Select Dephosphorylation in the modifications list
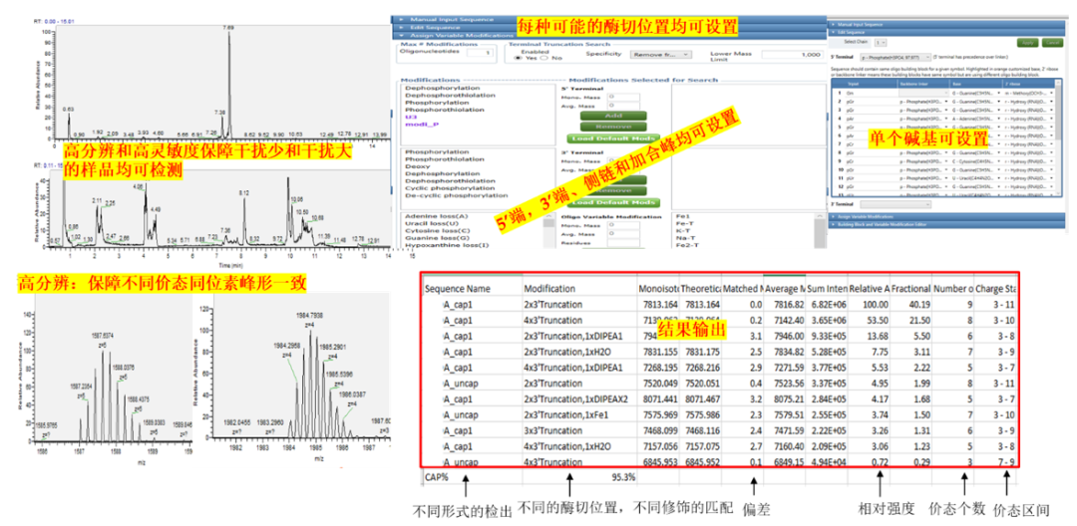The height and width of the screenshot is (526, 1077). click(441, 88)
